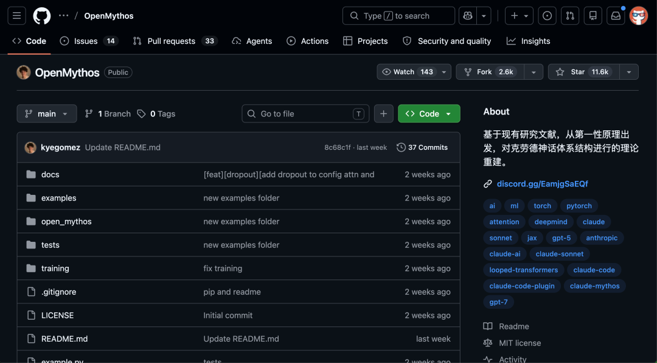Open 'Initial commit' message link
The height and width of the screenshot is (363, 657).
228,315
